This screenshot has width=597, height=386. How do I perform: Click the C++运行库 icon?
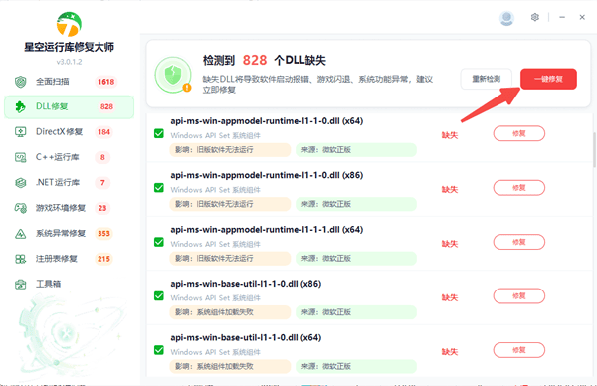coord(21,157)
